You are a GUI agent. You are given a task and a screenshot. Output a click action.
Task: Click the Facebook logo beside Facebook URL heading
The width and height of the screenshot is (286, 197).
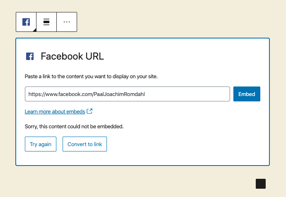(30, 56)
